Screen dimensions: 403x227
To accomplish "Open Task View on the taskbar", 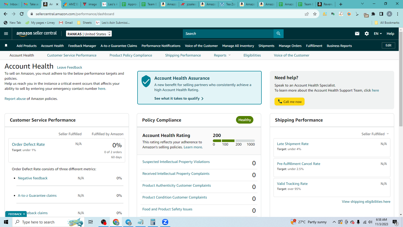I will click(91, 222).
